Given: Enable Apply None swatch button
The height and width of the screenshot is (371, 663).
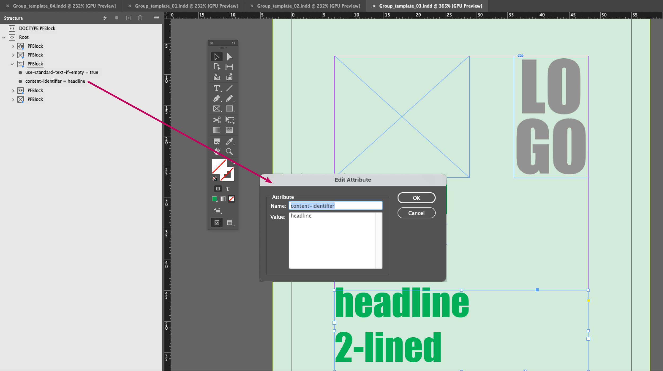Looking at the screenshot, I should 232,199.
